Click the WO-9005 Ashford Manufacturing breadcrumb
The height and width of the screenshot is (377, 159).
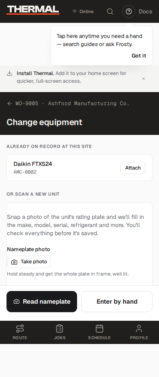coord(73,104)
